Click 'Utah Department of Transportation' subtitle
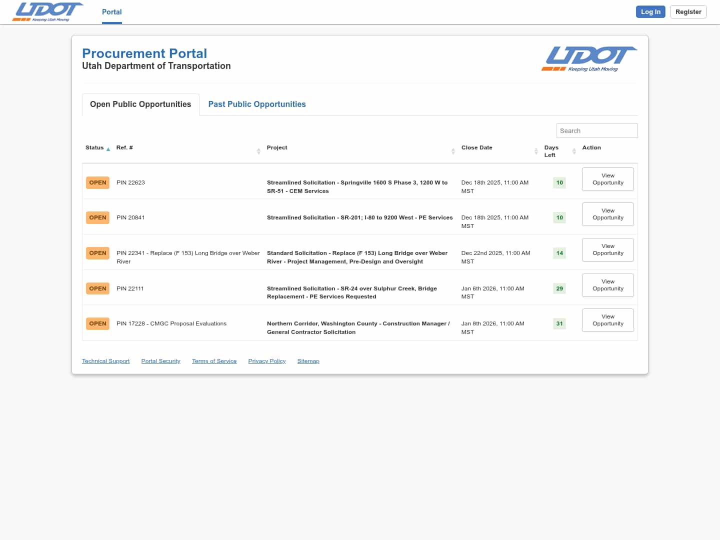 pos(156,66)
